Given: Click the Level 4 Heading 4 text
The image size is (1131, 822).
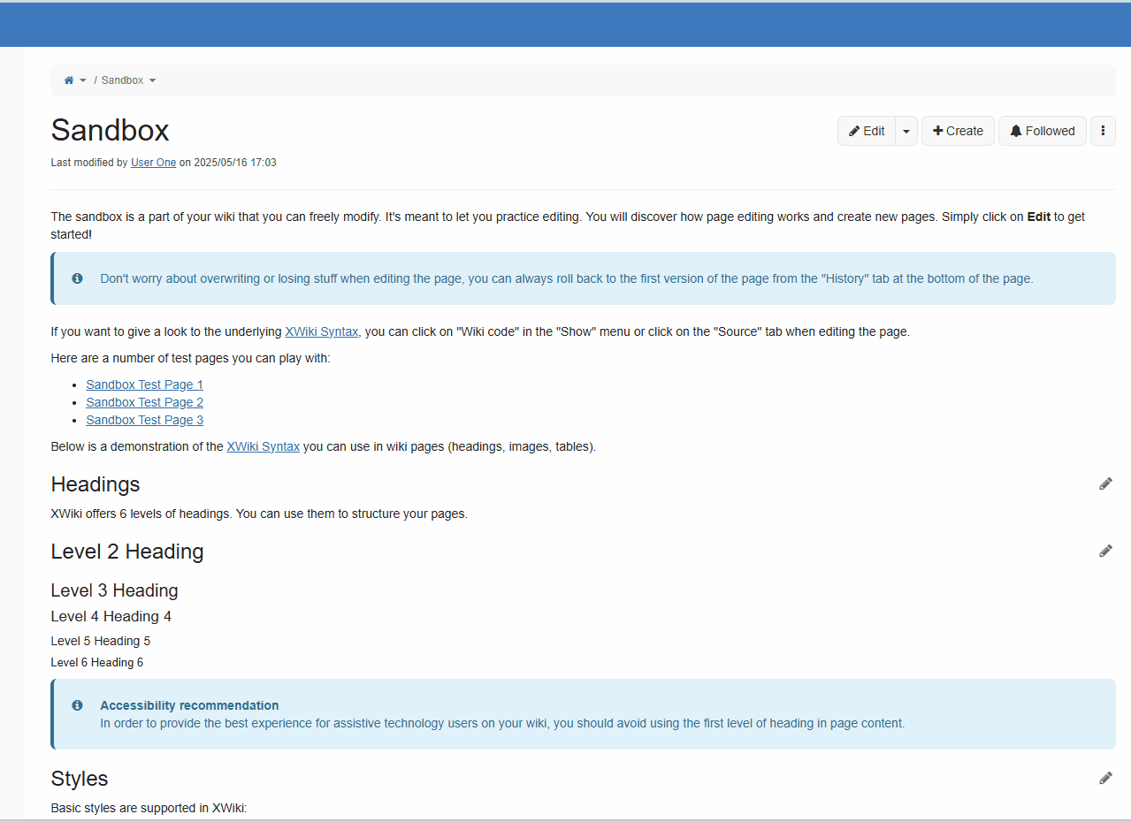Looking at the screenshot, I should click(x=111, y=616).
